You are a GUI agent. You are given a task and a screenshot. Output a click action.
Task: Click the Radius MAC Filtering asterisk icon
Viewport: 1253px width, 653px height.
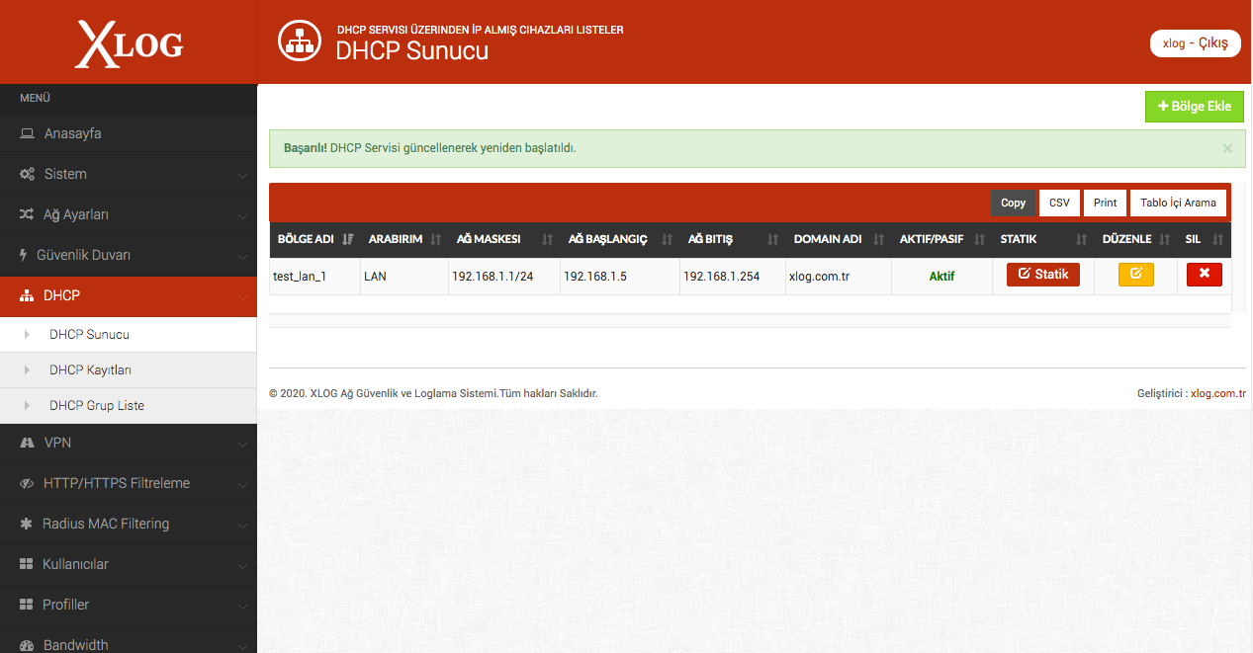(x=27, y=524)
